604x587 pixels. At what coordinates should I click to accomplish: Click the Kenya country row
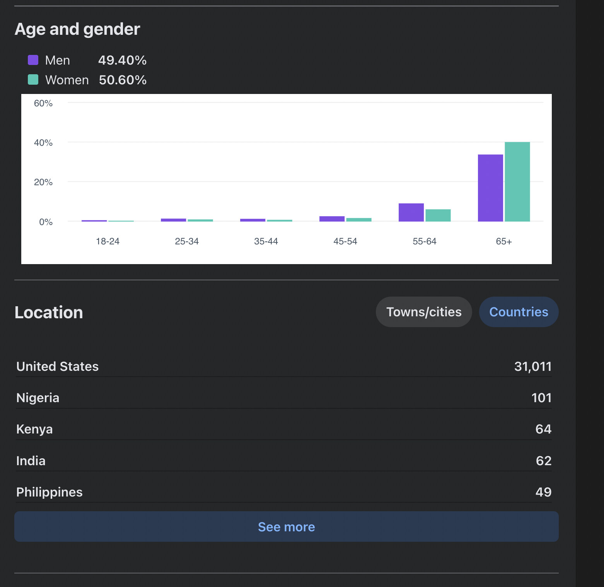[x=283, y=429]
